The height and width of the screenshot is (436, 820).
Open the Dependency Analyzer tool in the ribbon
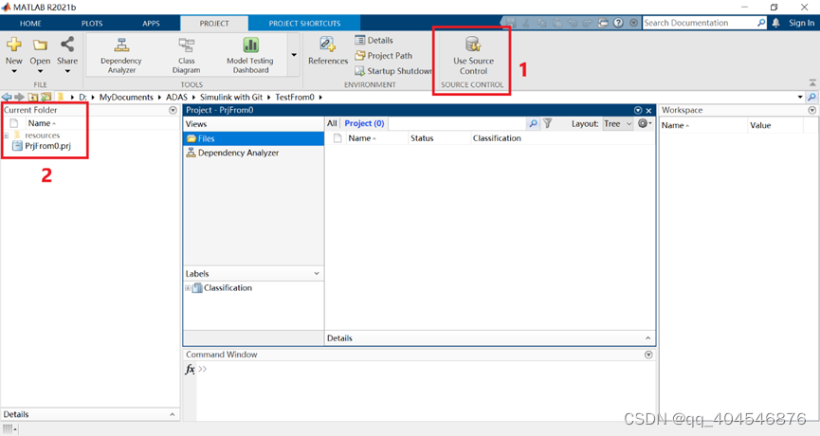pyautogui.click(x=121, y=55)
